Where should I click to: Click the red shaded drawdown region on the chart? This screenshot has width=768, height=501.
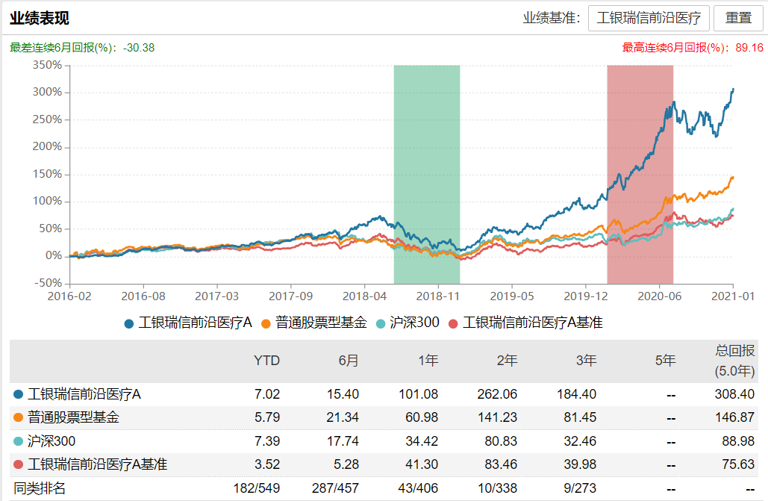coord(640,173)
